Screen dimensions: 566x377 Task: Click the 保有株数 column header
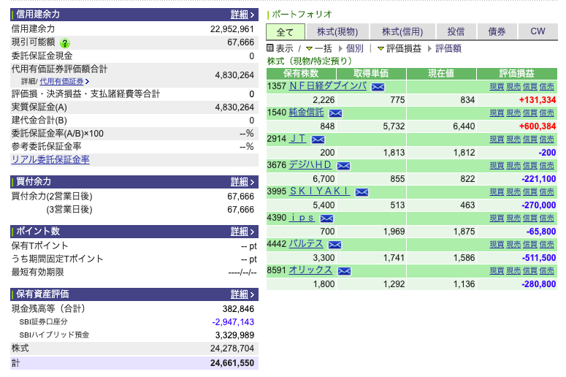[301, 74]
